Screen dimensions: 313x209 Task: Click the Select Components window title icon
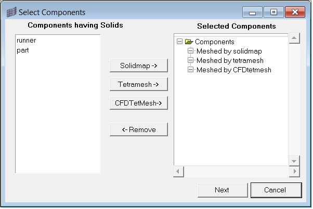click(x=10, y=11)
